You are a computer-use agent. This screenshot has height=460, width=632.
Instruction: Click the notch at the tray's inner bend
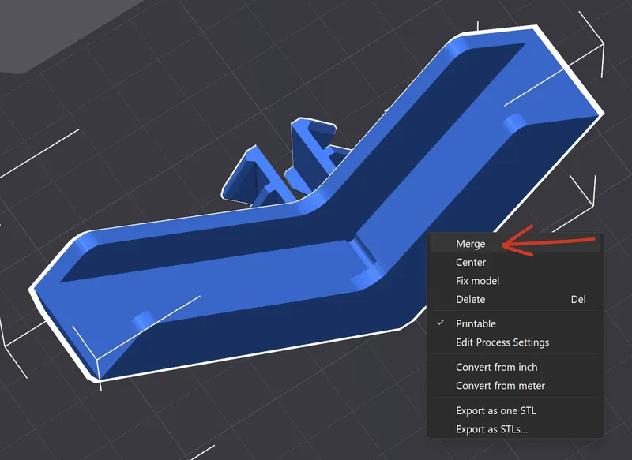[x=363, y=251]
